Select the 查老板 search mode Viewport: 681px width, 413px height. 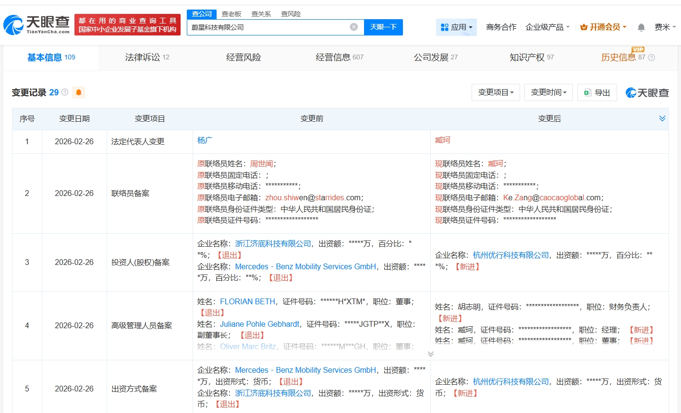click(x=231, y=14)
